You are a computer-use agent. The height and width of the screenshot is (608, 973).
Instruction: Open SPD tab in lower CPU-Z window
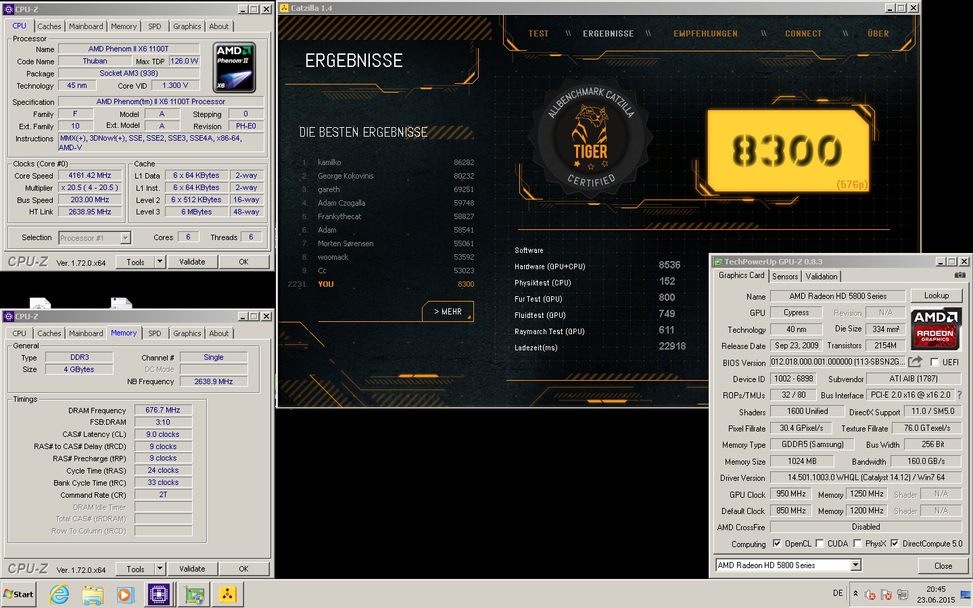(x=155, y=333)
